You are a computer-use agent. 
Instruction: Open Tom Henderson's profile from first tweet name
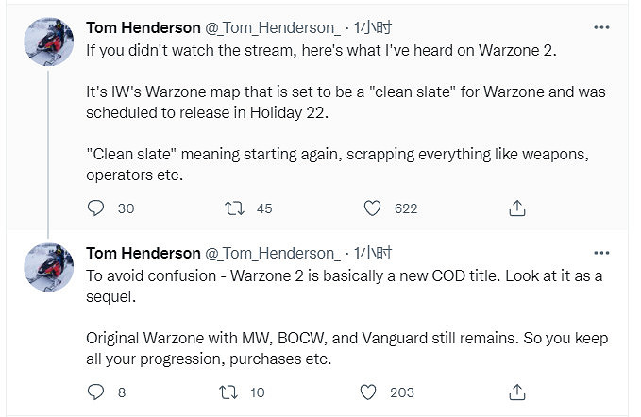143,26
